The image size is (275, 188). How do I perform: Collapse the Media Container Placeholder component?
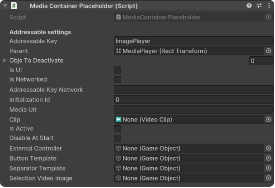(x=5, y=6)
